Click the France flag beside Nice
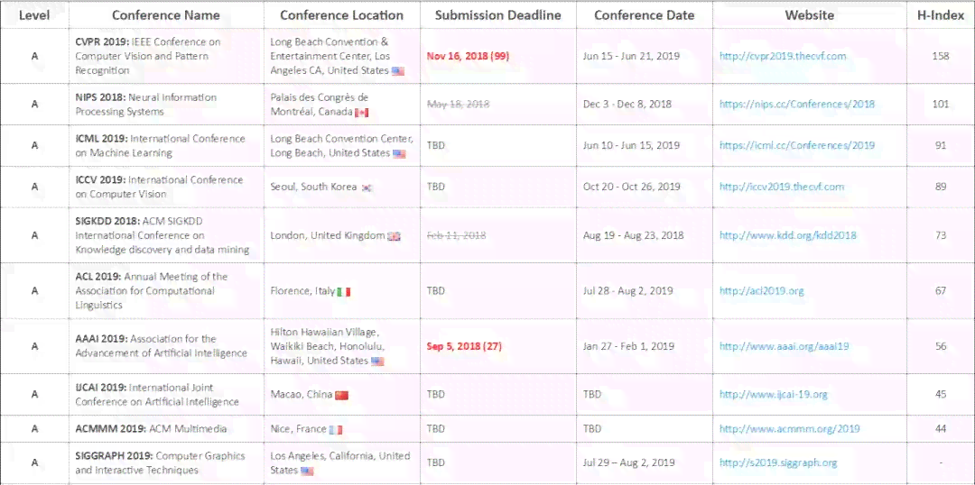Image resolution: width=975 pixels, height=485 pixels. (x=336, y=430)
